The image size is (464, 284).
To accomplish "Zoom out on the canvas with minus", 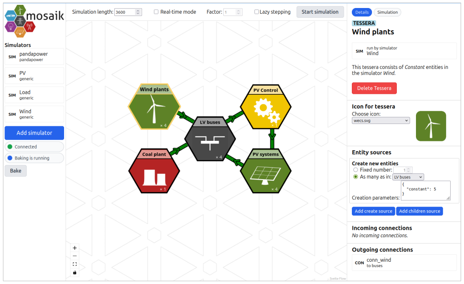I will coord(75,256).
